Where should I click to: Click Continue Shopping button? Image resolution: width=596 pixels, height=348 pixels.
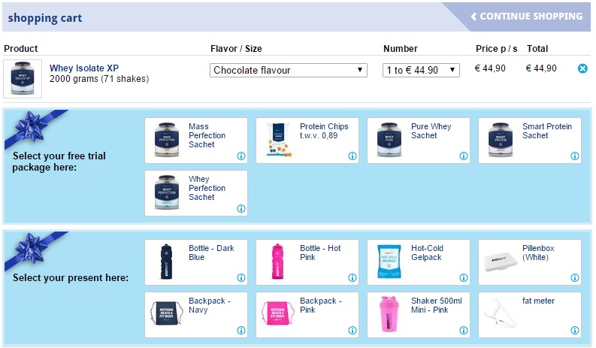pyautogui.click(x=526, y=17)
